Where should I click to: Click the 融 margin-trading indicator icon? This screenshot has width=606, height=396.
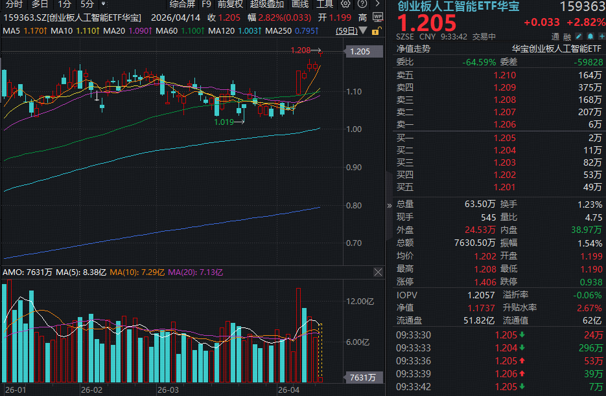pos(567,37)
